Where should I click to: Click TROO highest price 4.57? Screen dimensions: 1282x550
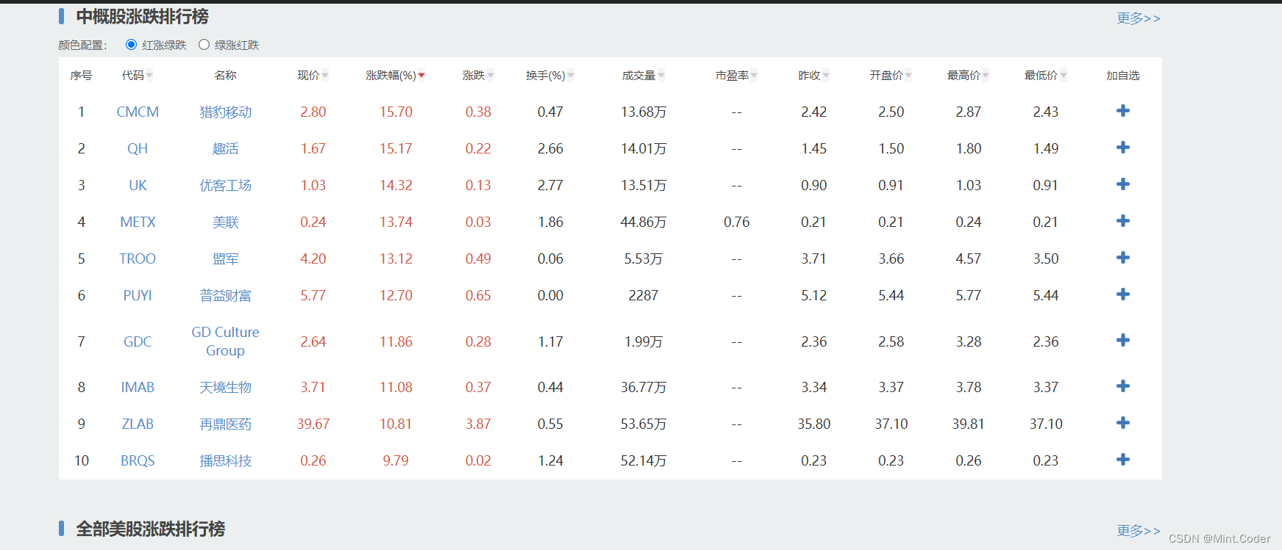tap(968, 258)
